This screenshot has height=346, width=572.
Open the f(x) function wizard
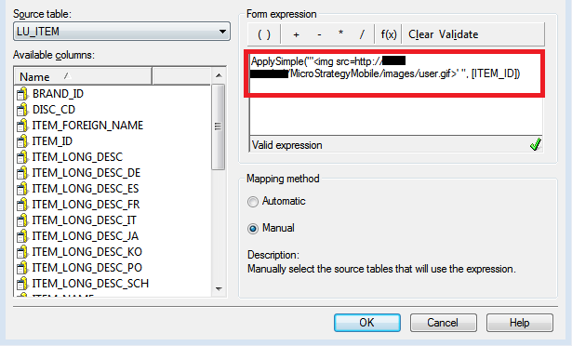point(389,34)
